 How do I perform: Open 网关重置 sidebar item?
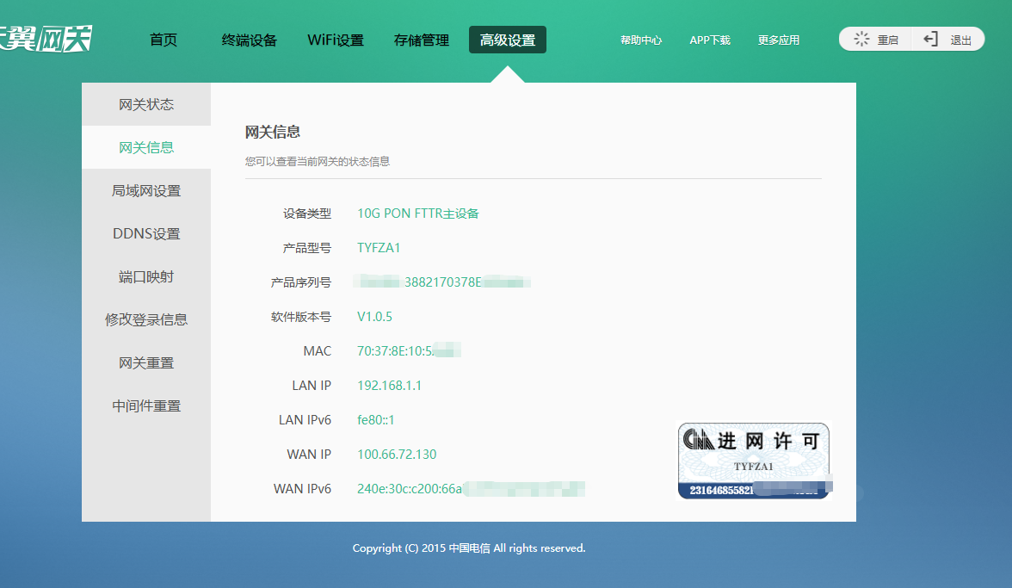[146, 362]
